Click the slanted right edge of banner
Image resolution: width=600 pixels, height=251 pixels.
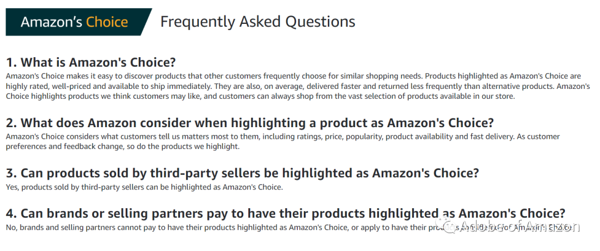coord(146,22)
